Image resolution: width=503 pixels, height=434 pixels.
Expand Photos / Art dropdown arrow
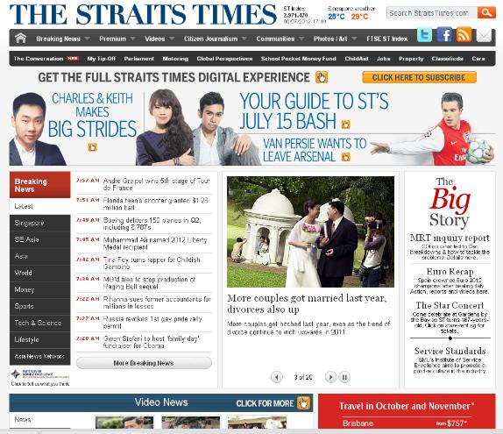(x=354, y=39)
